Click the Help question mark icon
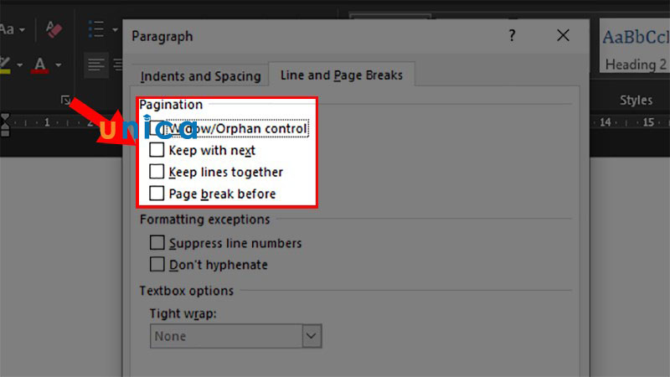Viewport: 670px width, 377px height. [x=512, y=37]
